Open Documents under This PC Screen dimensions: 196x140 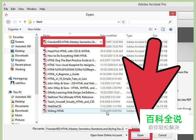coord(22,106)
